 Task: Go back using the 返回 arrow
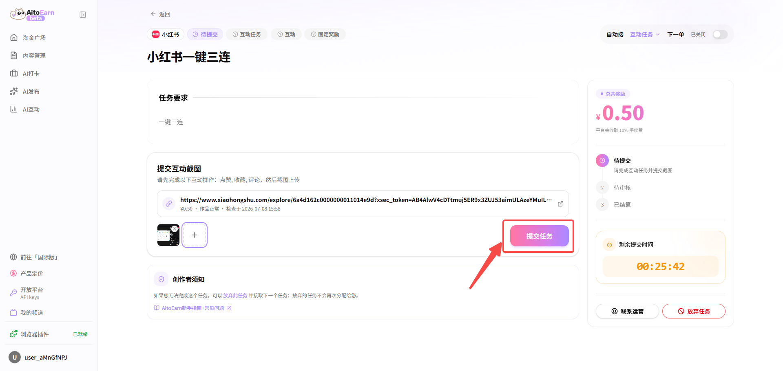[x=153, y=14]
